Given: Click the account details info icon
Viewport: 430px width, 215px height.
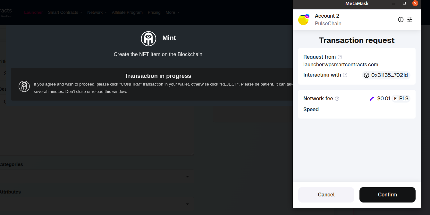Looking at the screenshot, I should pos(400,20).
